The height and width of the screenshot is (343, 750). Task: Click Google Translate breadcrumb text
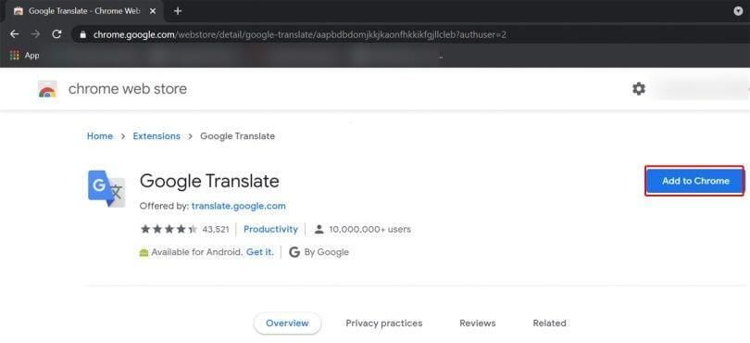point(238,136)
